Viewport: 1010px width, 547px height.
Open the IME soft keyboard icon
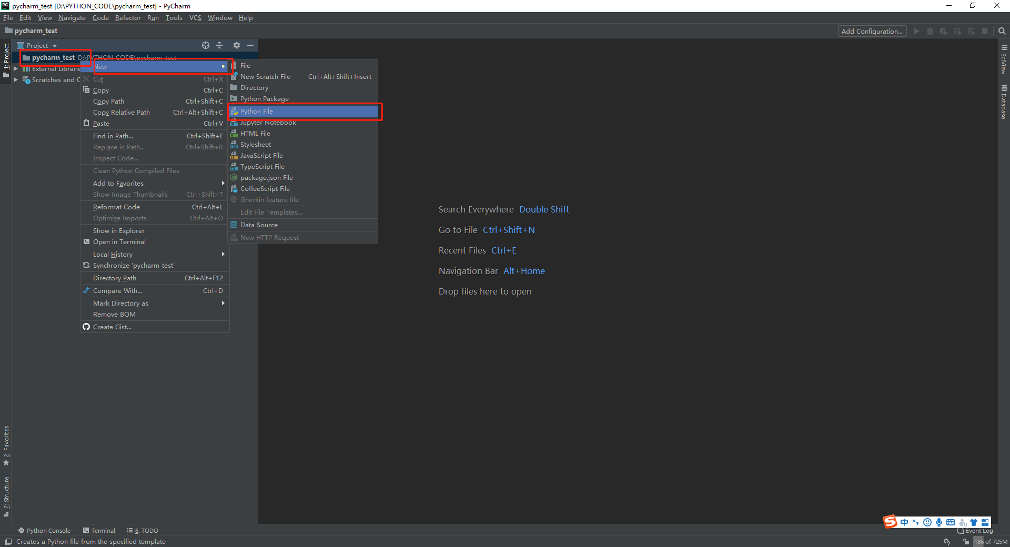coord(951,522)
